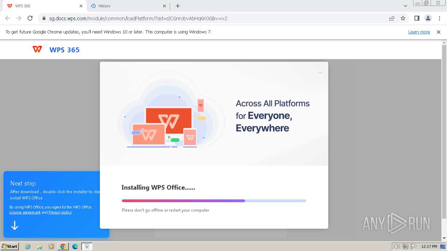Click the Installing WPS Office text

158,188
